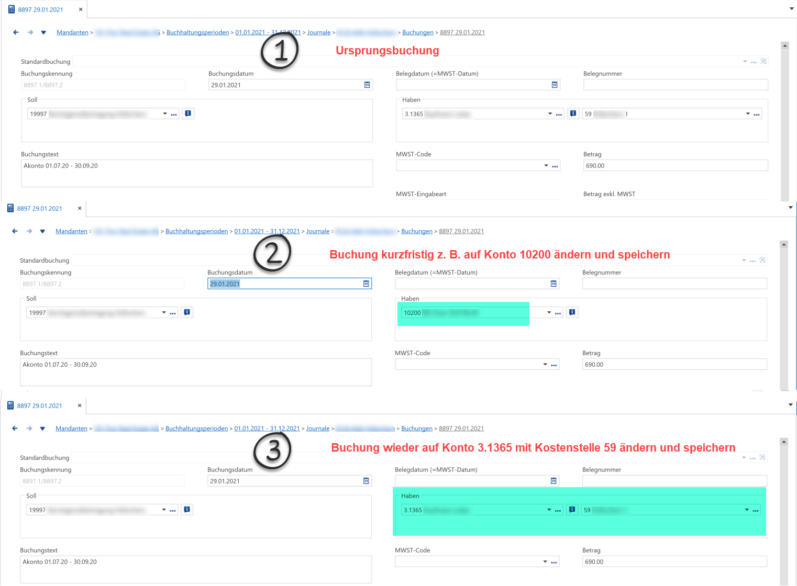
Task: Navigate back with arrow in step 1 screenshot
Action: pyautogui.click(x=16, y=32)
